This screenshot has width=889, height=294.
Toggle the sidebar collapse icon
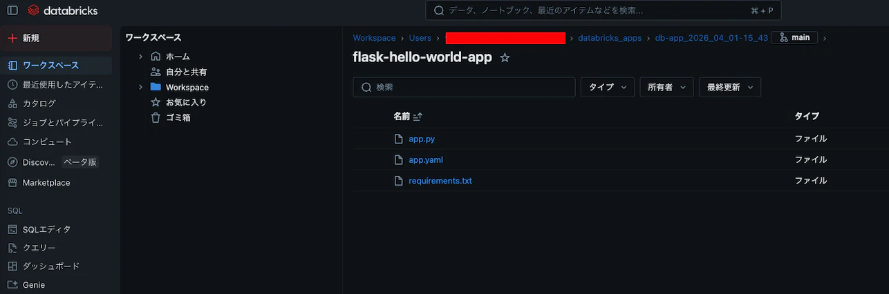[x=12, y=10]
